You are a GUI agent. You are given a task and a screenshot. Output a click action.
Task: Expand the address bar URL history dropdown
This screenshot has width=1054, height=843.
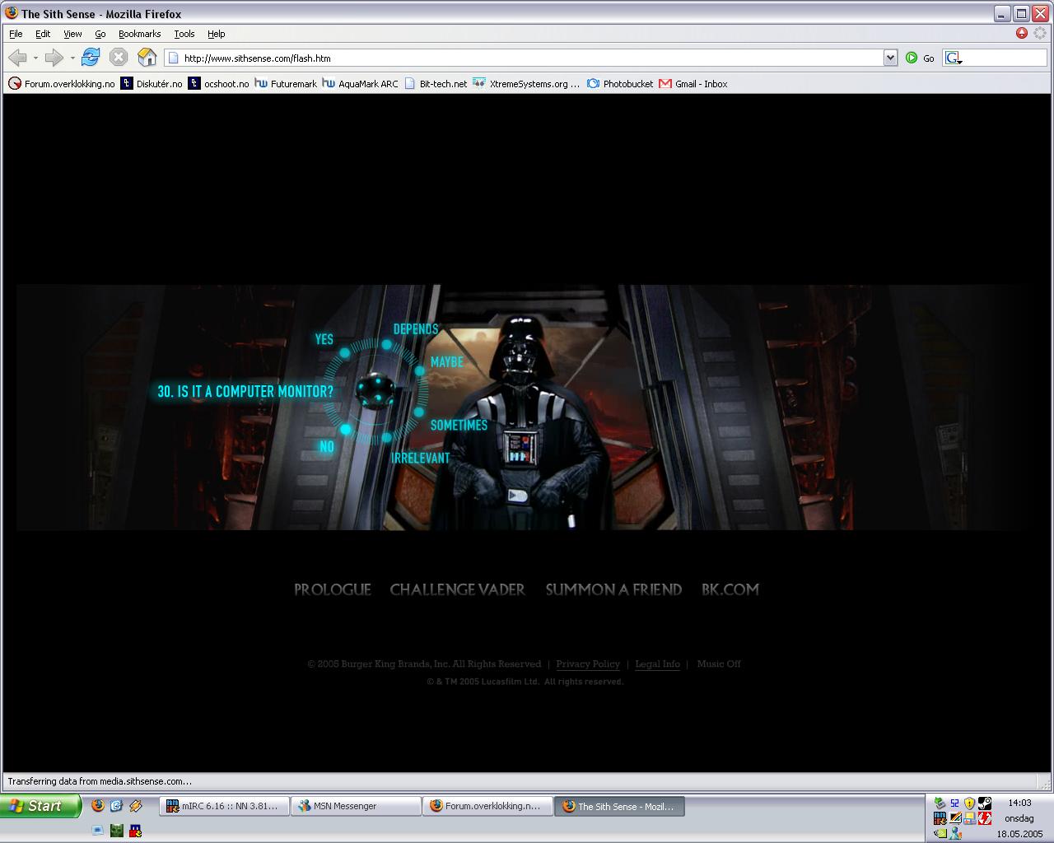(890, 58)
